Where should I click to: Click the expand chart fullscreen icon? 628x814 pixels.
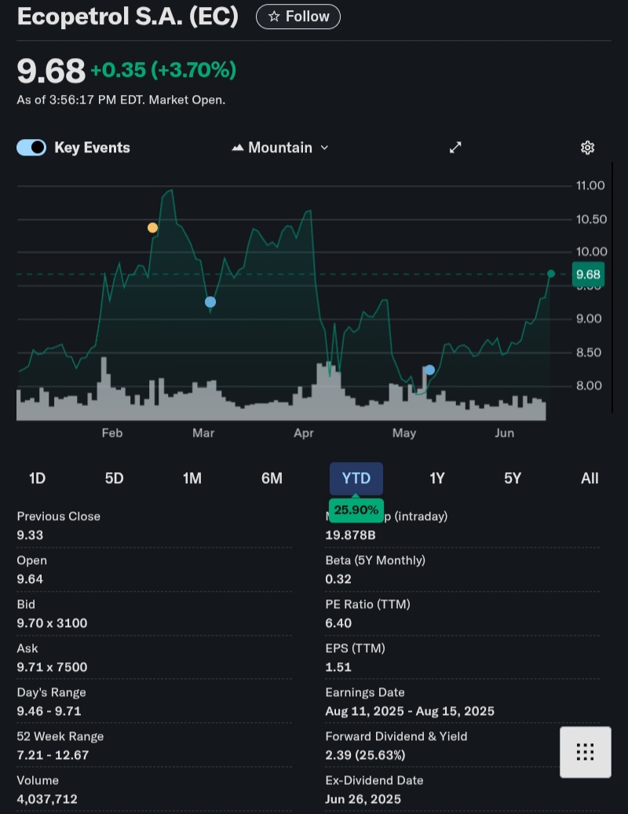click(455, 148)
